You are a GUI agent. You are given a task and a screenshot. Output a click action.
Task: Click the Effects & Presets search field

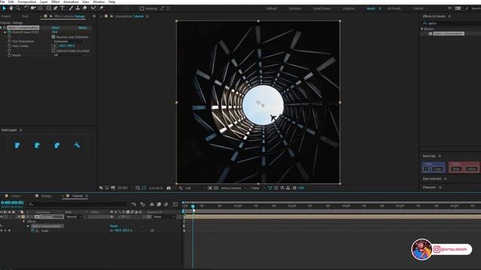click(x=451, y=23)
